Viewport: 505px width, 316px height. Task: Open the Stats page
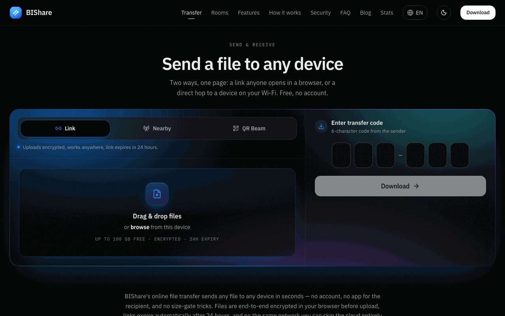coord(387,13)
